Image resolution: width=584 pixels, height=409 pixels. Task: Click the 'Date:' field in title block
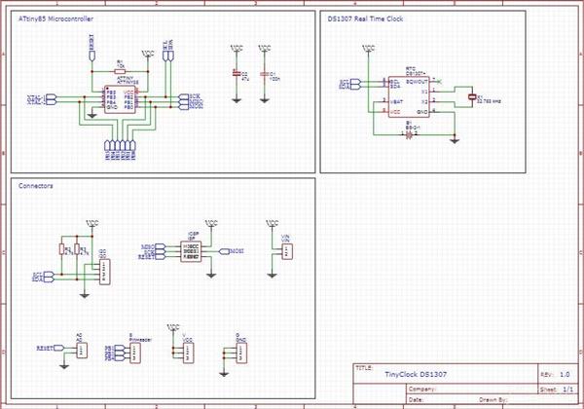(416, 399)
